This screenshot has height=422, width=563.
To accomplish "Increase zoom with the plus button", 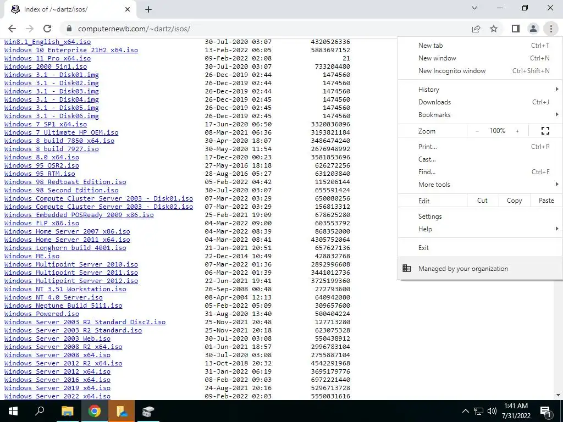I will (517, 131).
